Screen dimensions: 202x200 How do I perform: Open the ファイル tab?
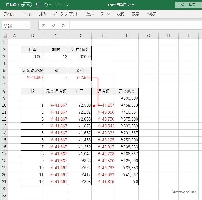pos(9,14)
